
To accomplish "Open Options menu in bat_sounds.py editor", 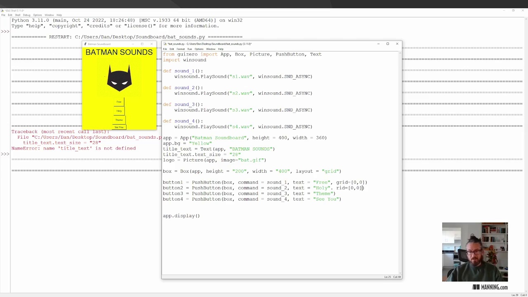I will 199,49.
